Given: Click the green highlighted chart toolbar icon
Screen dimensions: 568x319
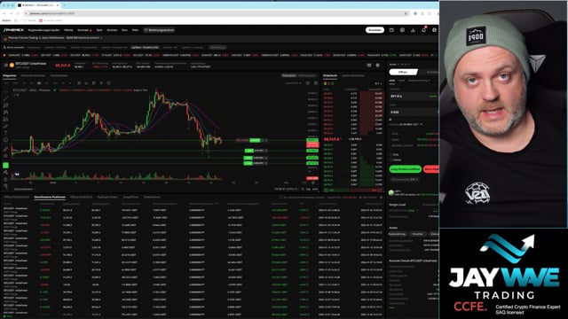Looking at the screenshot, I should (x=6, y=166).
